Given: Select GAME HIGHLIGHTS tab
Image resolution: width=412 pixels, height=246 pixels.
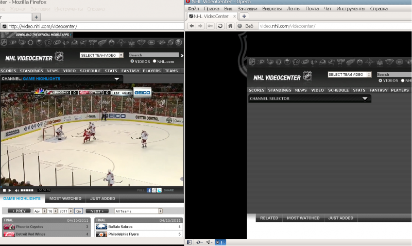Looking at the screenshot, I should (x=22, y=199).
